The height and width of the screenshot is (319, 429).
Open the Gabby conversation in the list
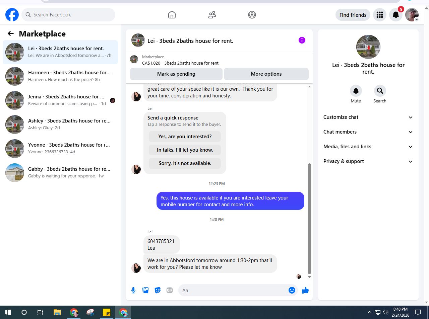60,173
